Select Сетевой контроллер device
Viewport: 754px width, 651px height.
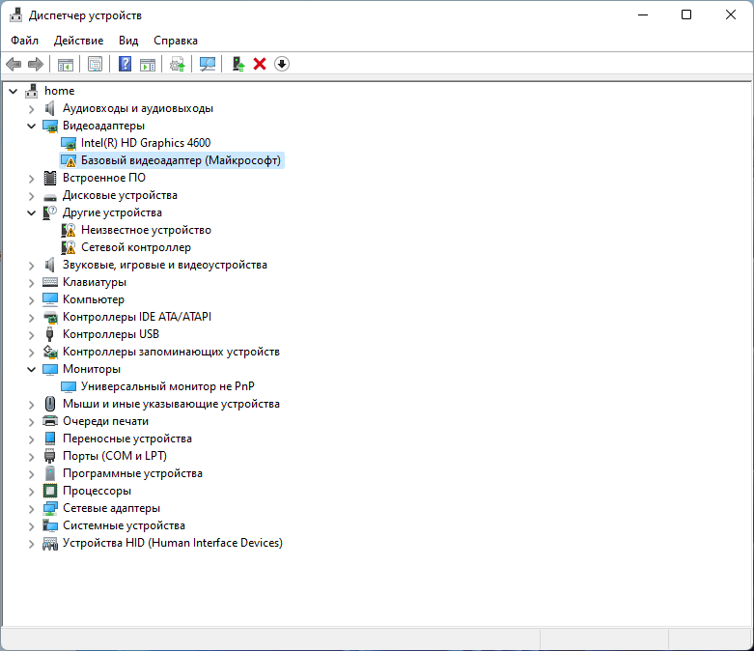pos(136,247)
